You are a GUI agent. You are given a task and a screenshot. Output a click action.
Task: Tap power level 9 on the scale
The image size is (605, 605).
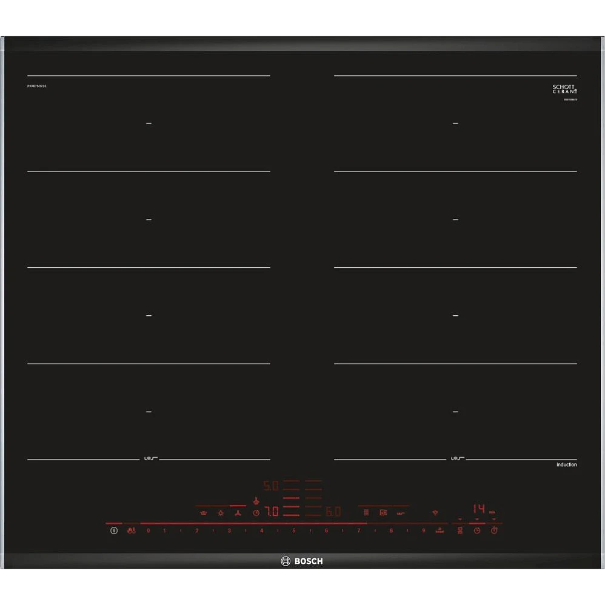pos(423,530)
